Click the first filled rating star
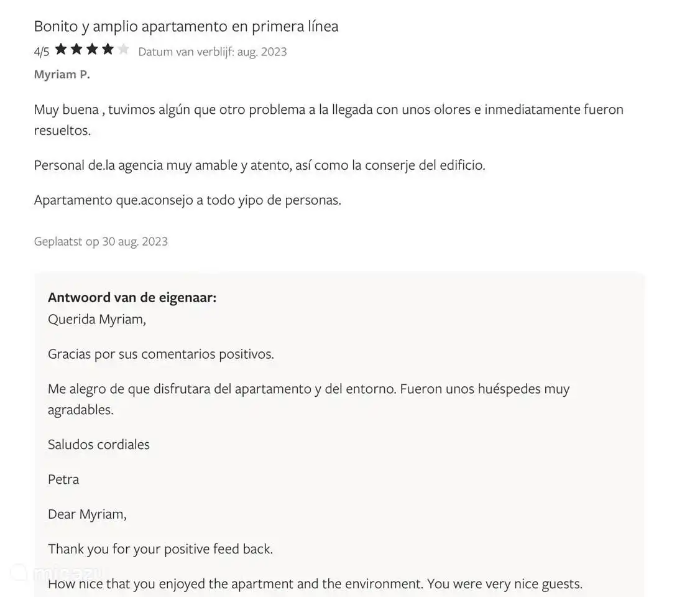The image size is (677, 597). click(x=61, y=50)
